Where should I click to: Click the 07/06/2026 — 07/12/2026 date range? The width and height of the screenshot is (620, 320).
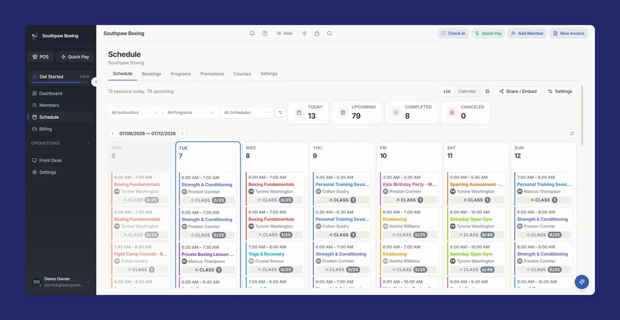(148, 133)
